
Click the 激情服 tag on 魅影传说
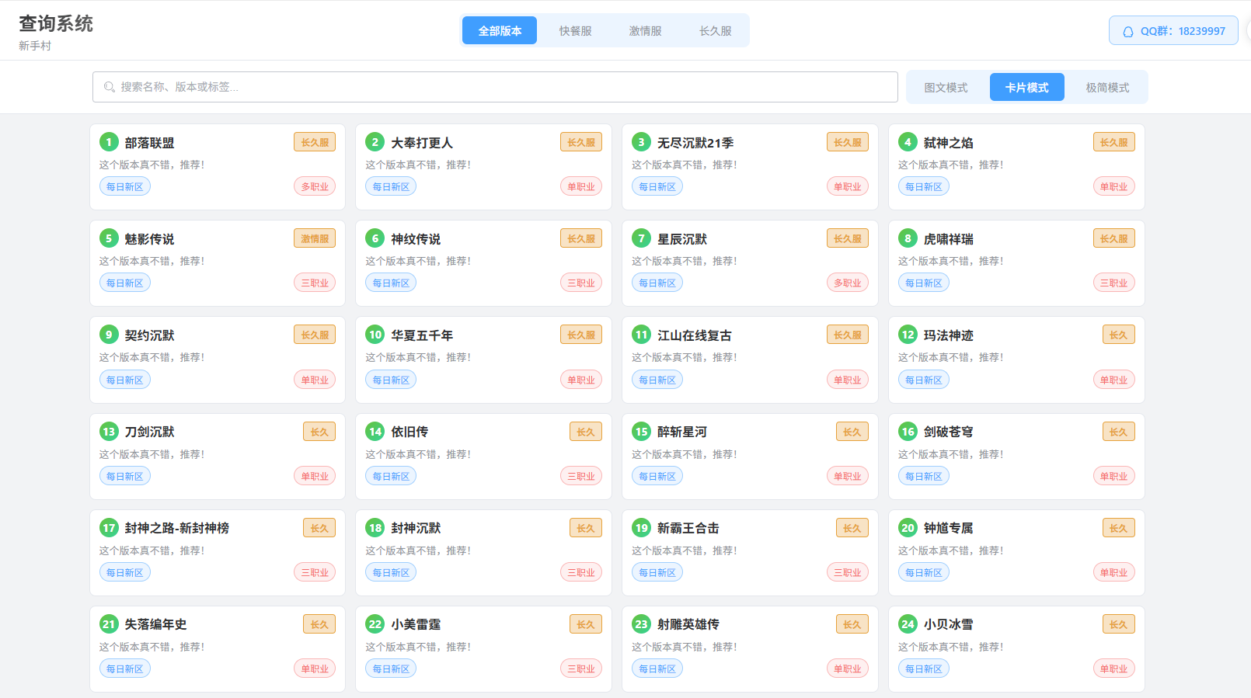[315, 238]
